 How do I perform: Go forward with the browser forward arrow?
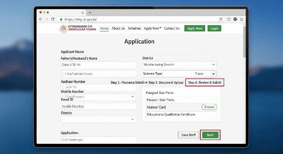[46, 19]
